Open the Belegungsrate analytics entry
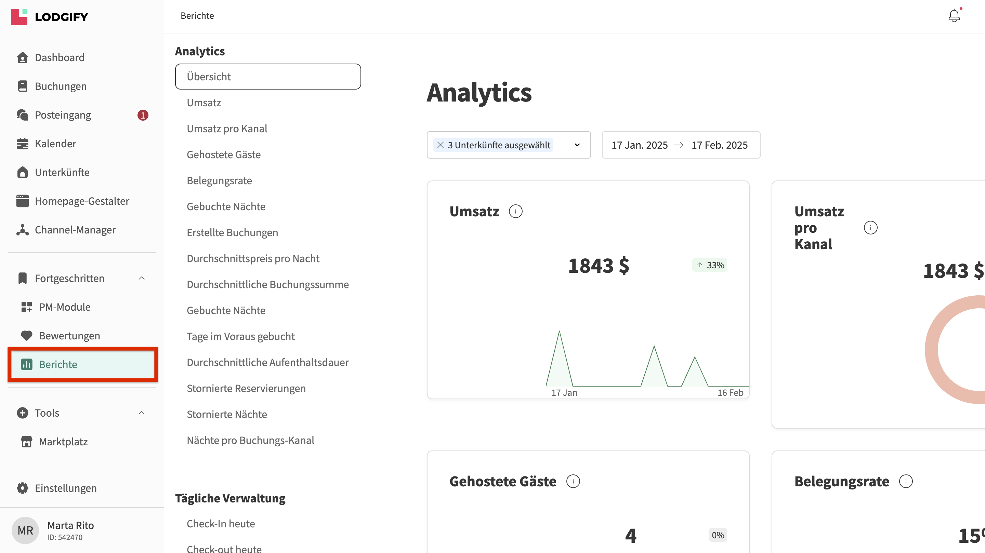Image resolution: width=985 pixels, height=553 pixels. pyautogui.click(x=219, y=181)
